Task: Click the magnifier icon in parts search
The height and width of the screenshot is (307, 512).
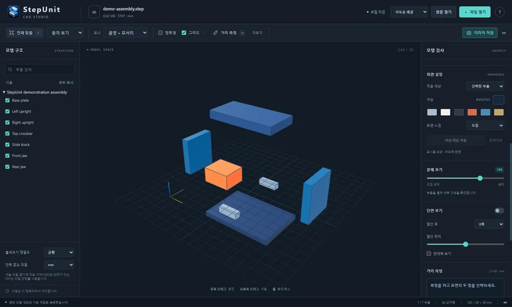Action: (10, 69)
